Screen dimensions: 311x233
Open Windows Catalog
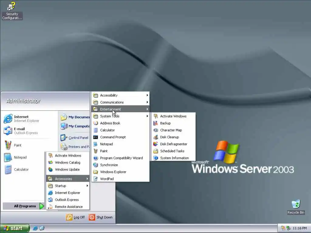click(68, 163)
